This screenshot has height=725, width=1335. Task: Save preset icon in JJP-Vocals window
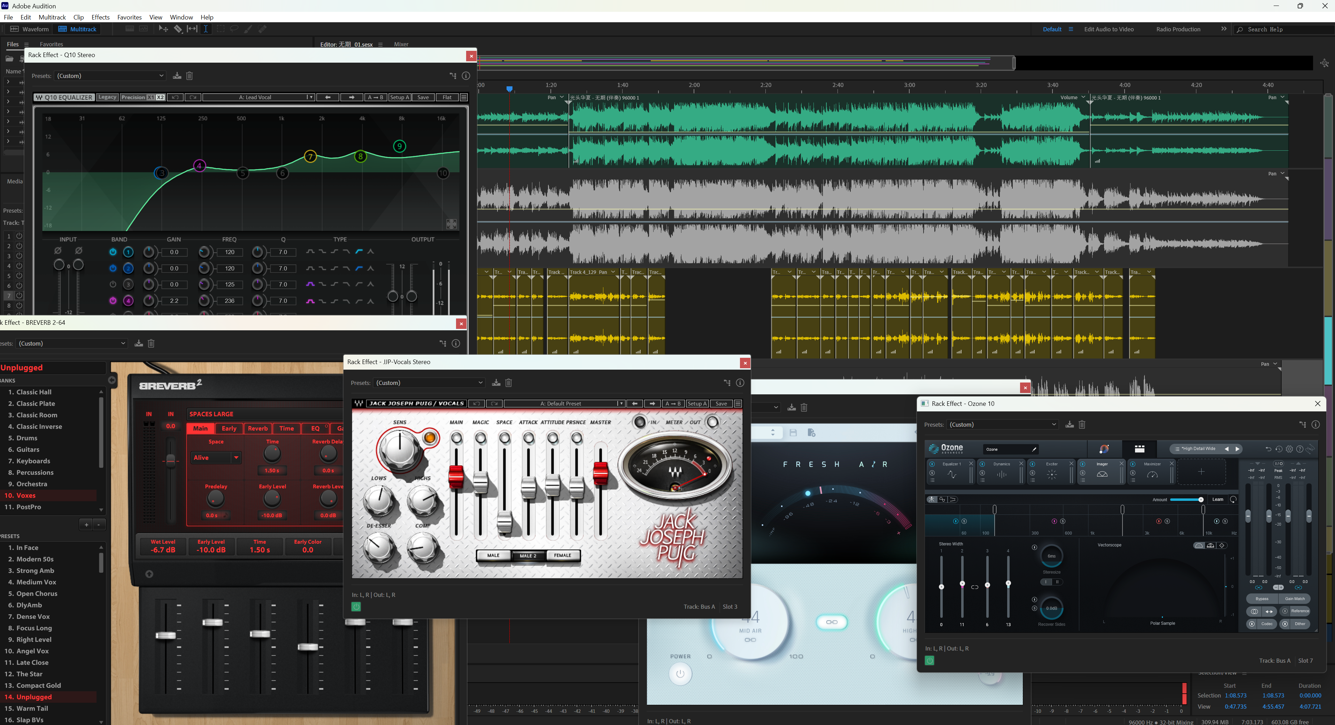click(x=496, y=383)
